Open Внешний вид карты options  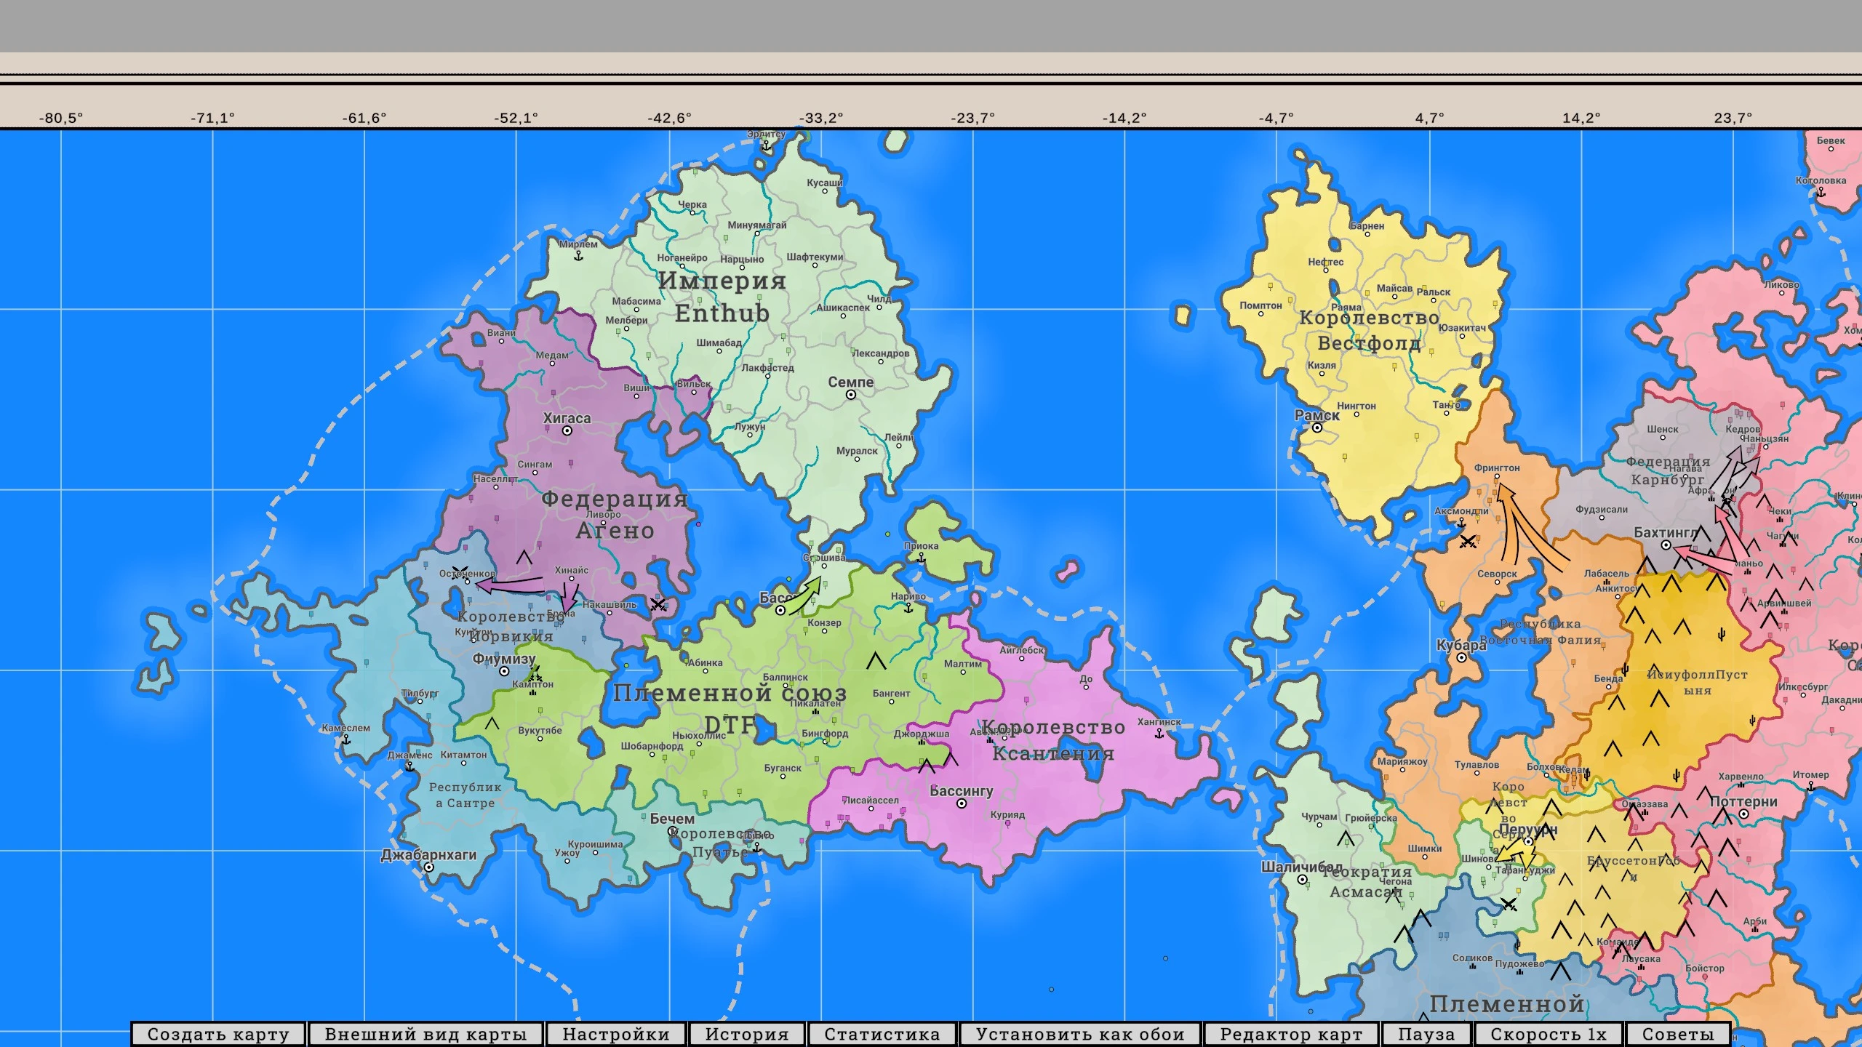tap(425, 1034)
